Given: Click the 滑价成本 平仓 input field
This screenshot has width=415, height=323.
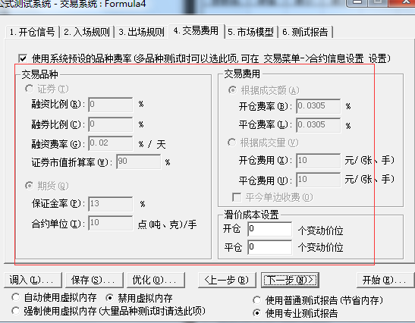Looking at the screenshot, I should [270, 247].
